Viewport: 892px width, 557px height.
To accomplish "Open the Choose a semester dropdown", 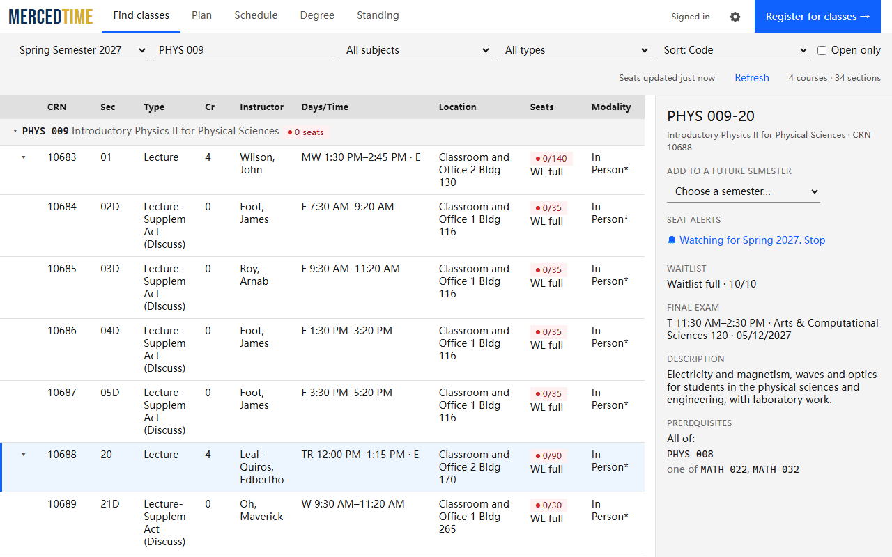I will (x=744, y=191).
